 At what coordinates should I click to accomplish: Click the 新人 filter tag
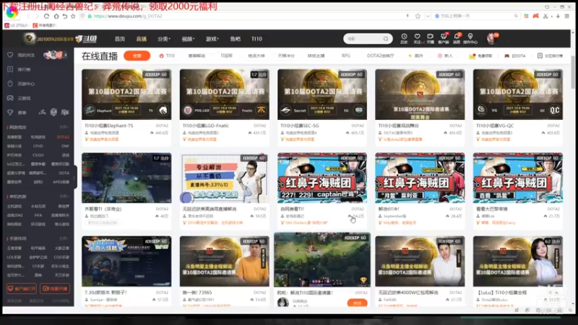(x=445, y=56)
